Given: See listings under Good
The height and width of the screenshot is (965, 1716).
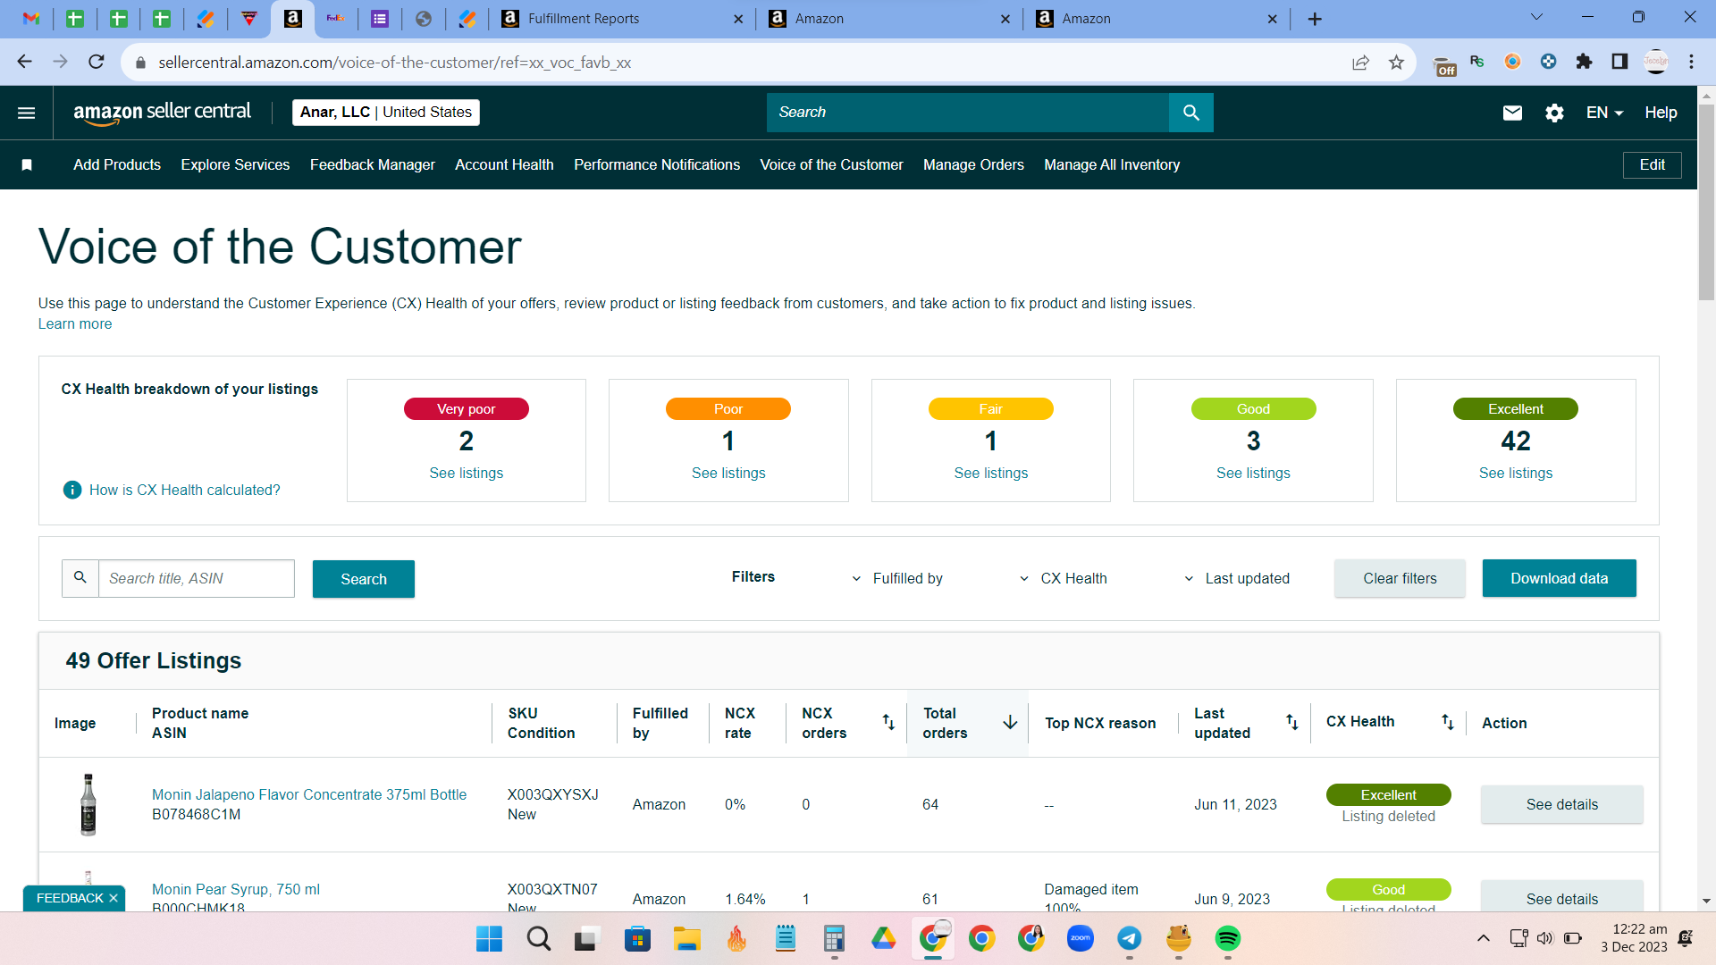Looking at the screenshot, I should [x=1253, y=473].
